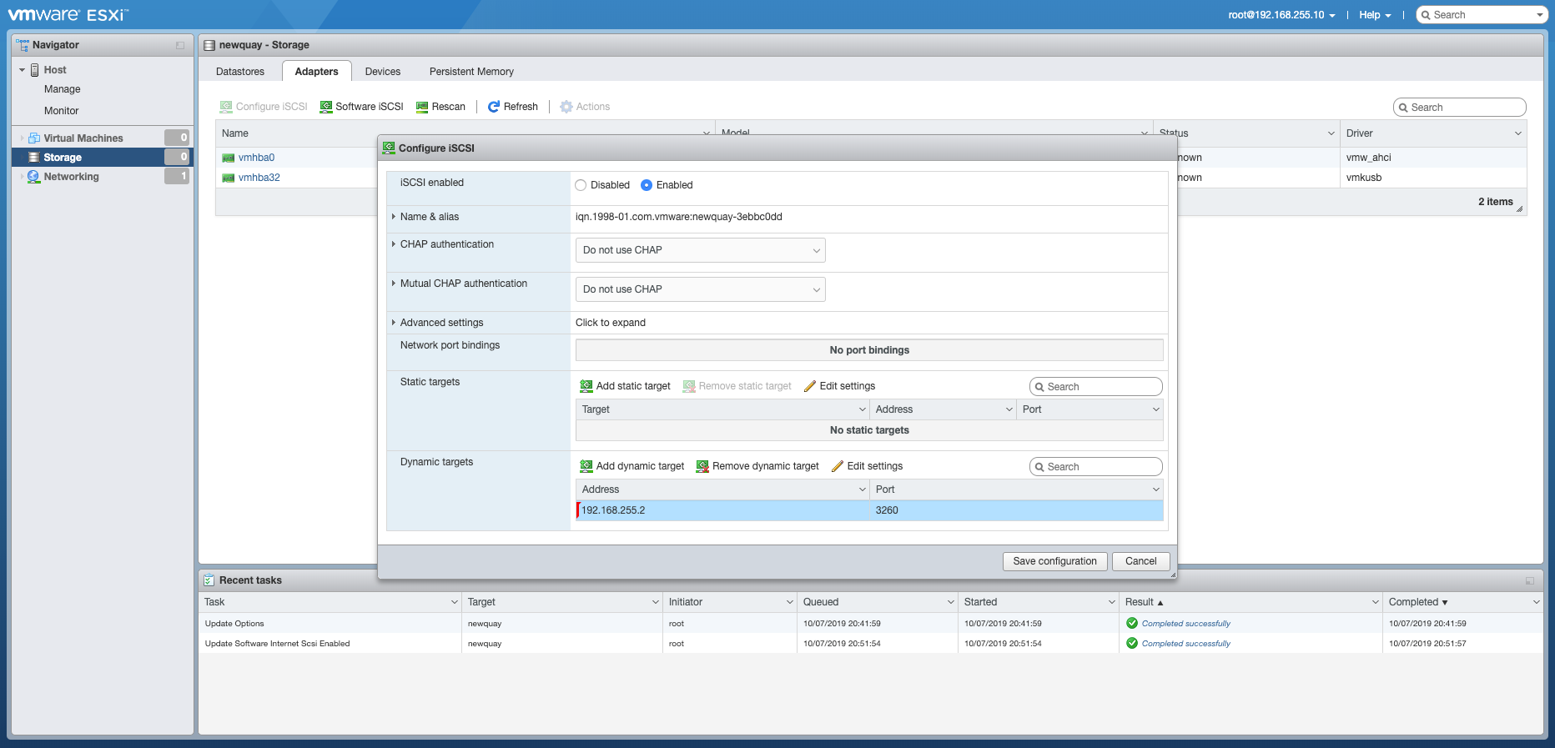Screen dimensions: 1555x748
Task: Click the adapters list Search field
Action: (1460, 108)
